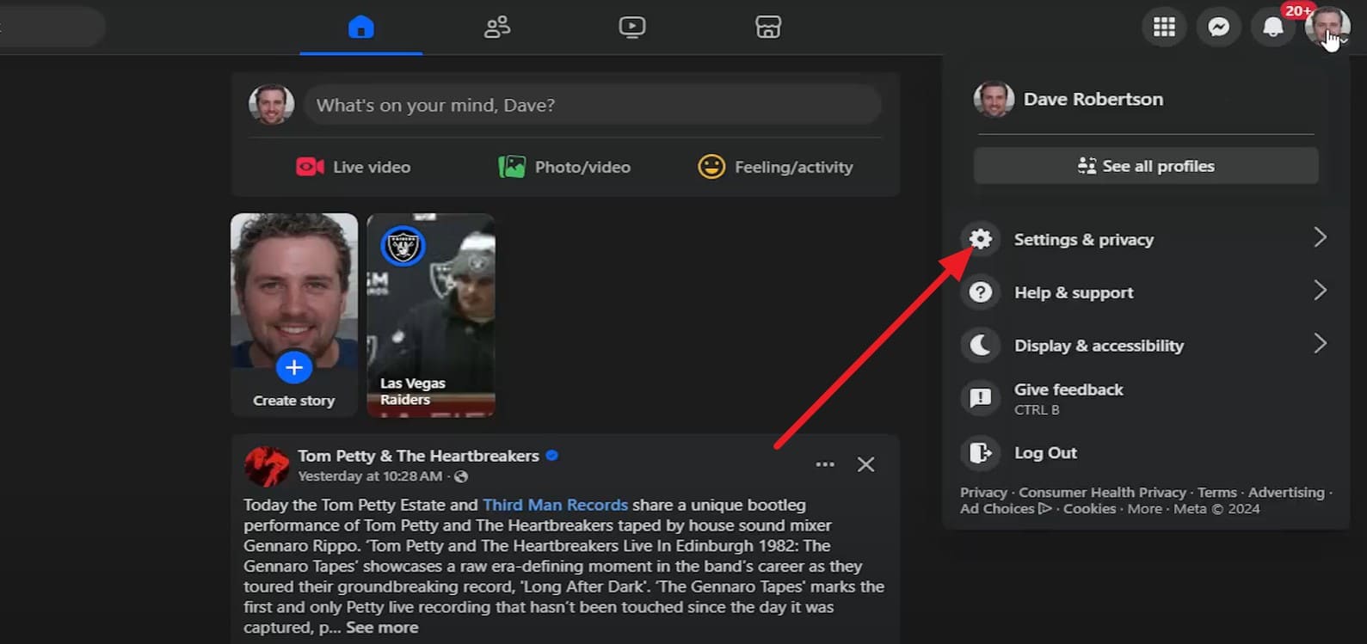Open Dave Robertson profile in menu

point(1146,99)
